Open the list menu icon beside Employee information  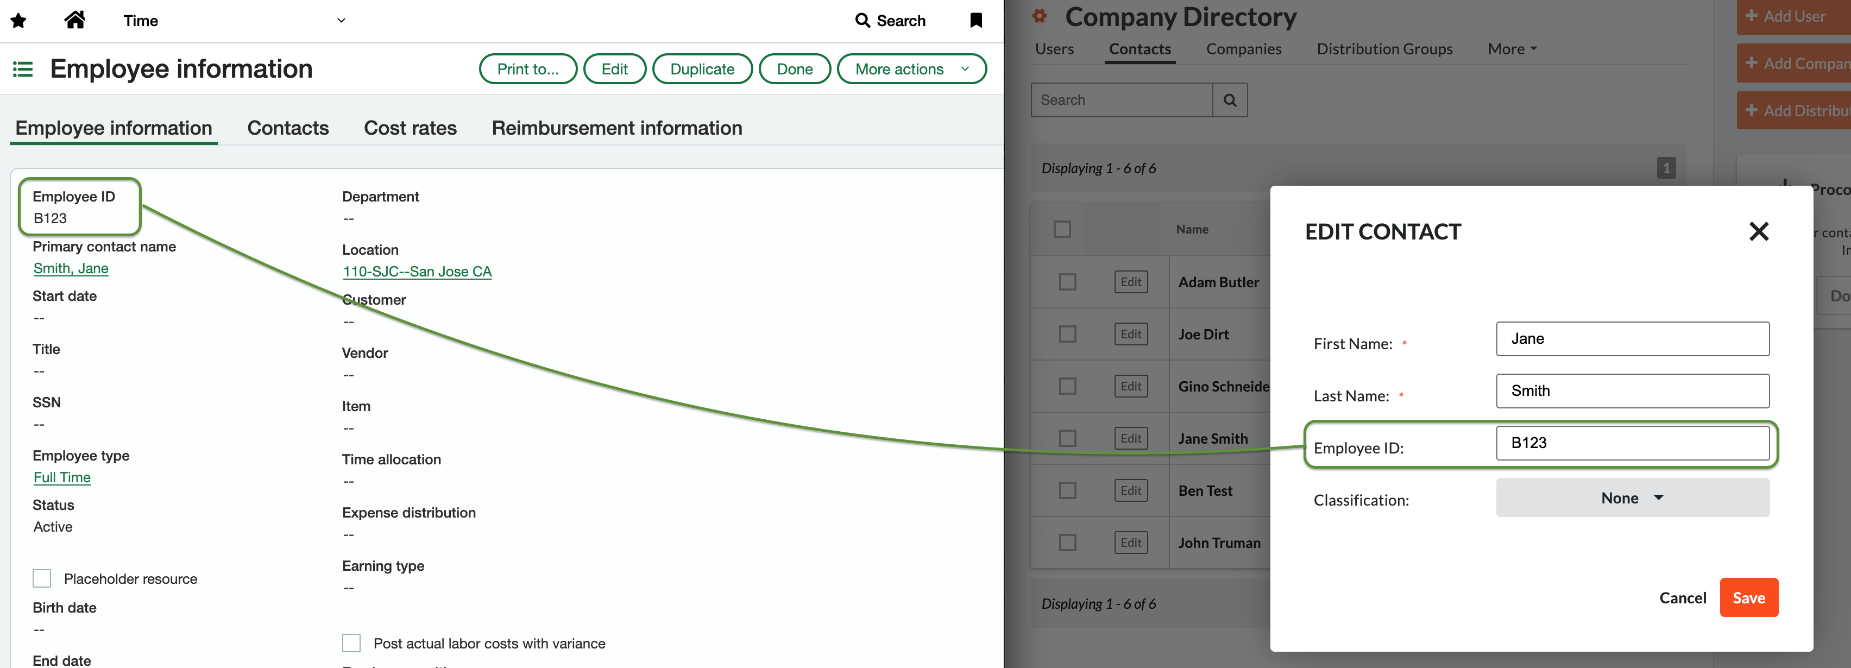click(x=23, y=69)
